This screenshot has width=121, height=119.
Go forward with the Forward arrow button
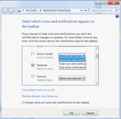(x=11, y=10)
